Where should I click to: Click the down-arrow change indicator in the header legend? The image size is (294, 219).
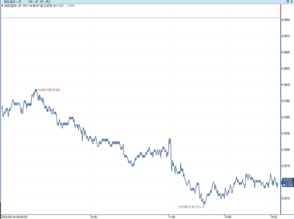point(54,6)
